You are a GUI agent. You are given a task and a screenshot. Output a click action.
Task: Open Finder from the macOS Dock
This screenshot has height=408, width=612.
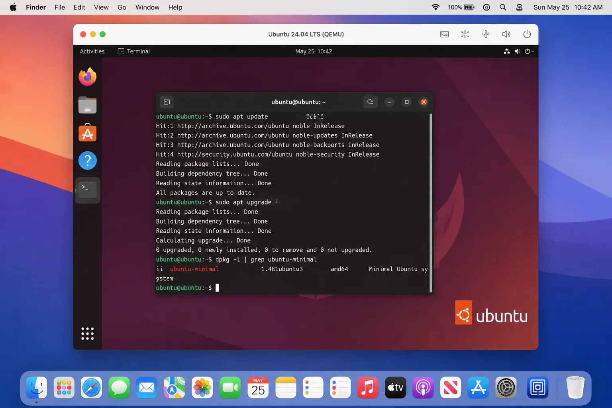coord(37,387)
